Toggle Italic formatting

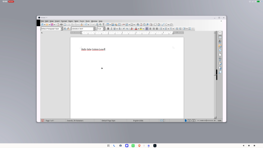[111, 29]
